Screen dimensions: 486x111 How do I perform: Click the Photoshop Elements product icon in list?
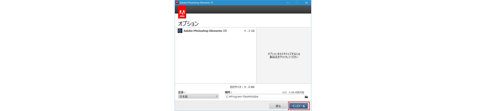coord(180,31)
